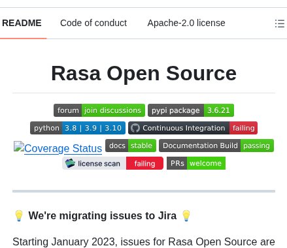Click the Starting January 2023 paragraph text

pos(144,242)
